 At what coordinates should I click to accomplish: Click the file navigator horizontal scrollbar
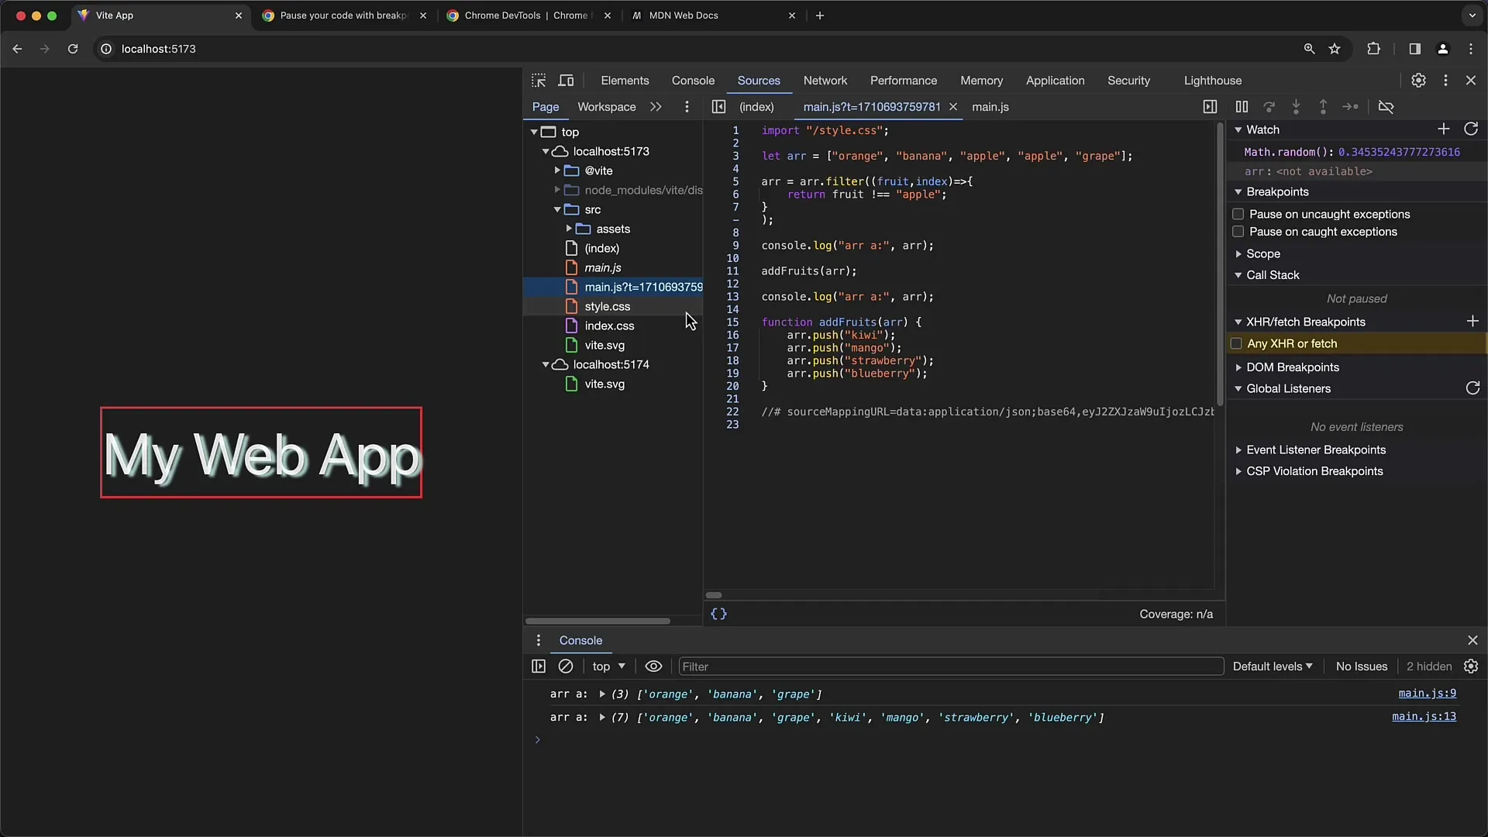598,621
